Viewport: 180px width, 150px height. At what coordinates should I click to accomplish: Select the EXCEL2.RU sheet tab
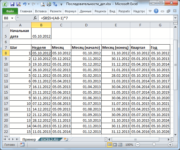point(50,139)
